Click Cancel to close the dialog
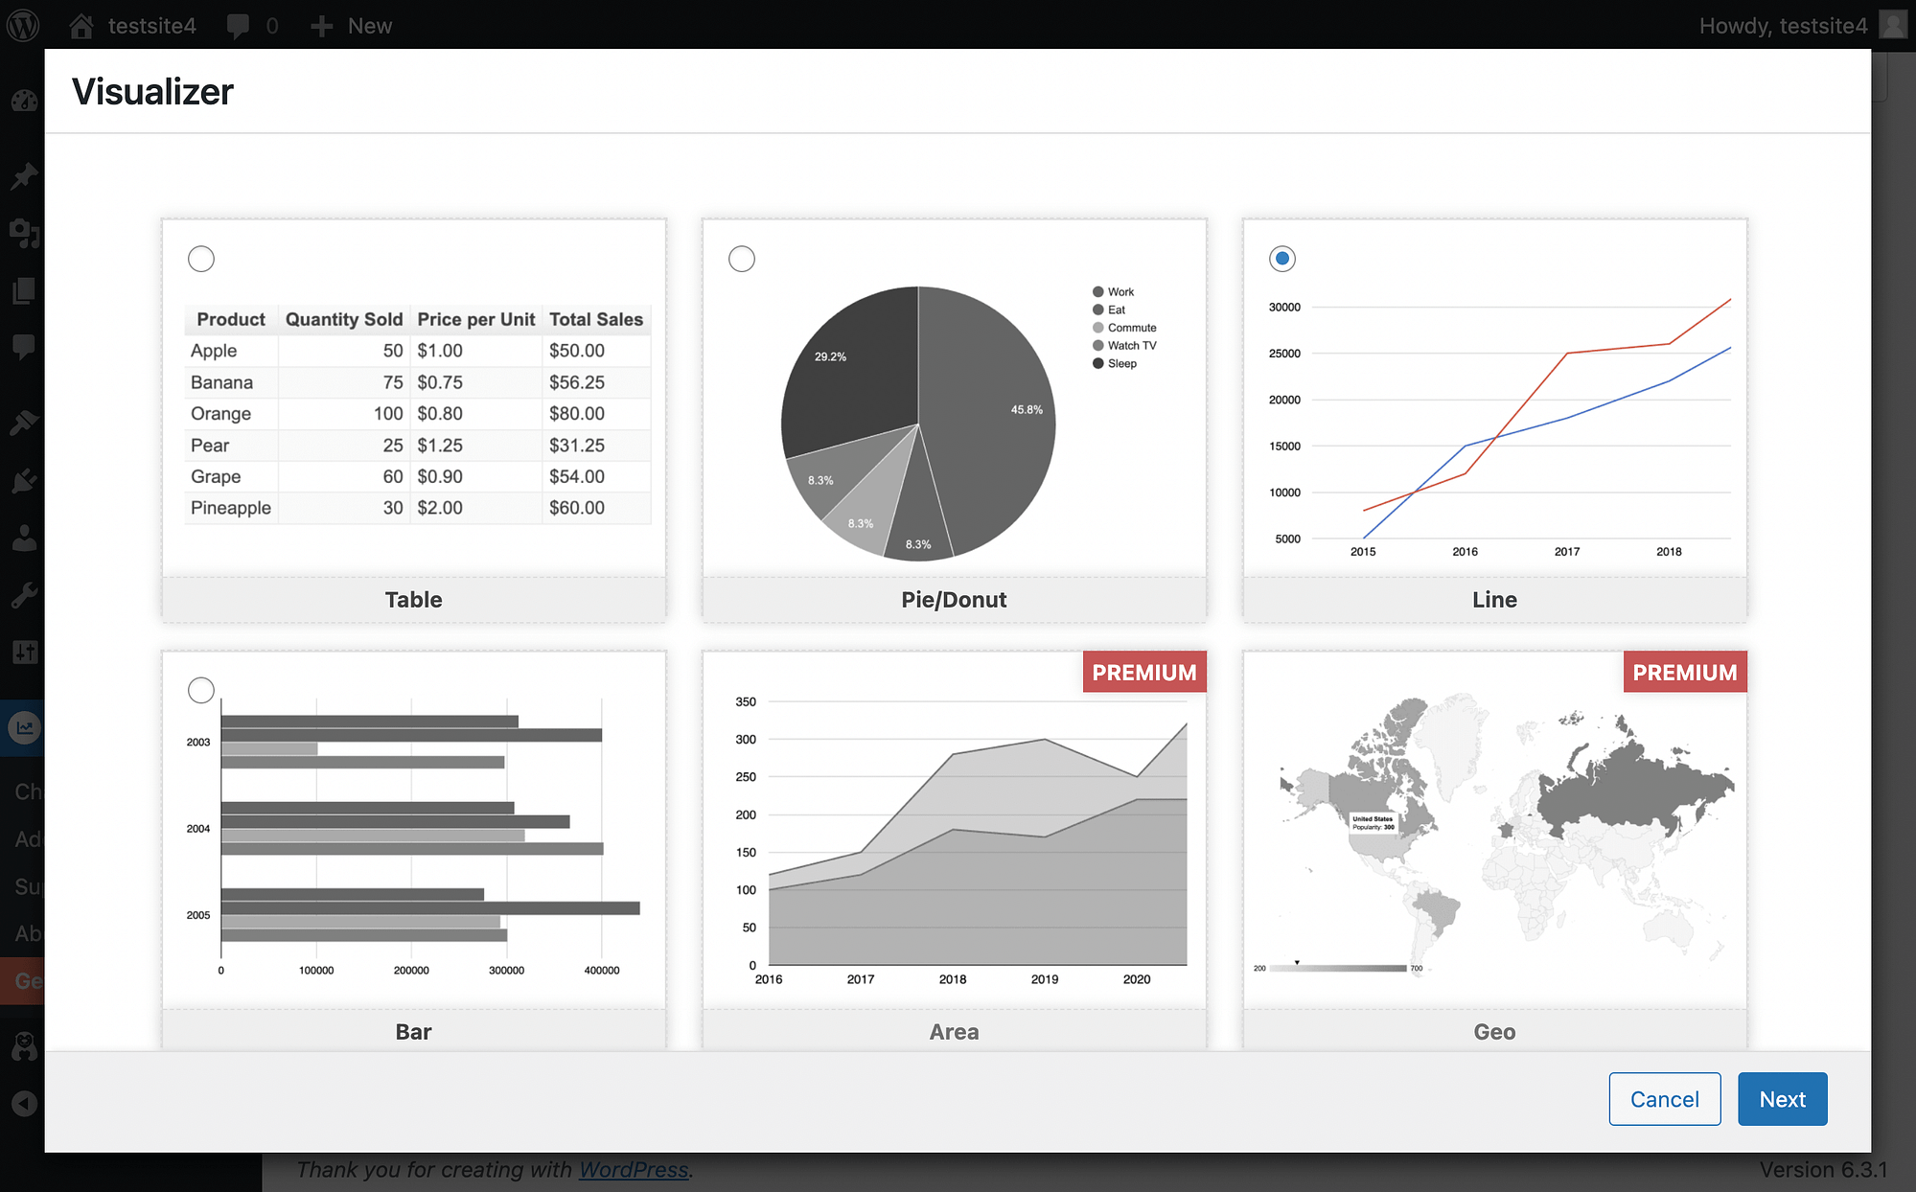Viewport: 1916px width, 1192px height. [1663, 1099]
